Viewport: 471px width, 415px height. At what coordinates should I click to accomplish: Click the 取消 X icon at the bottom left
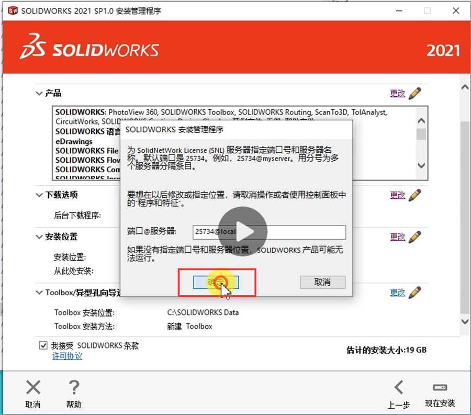click(x=33, y=387)
